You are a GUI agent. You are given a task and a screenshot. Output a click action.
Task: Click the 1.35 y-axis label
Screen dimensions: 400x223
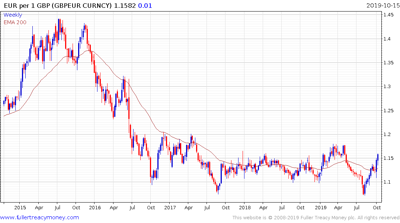point(388,63)
